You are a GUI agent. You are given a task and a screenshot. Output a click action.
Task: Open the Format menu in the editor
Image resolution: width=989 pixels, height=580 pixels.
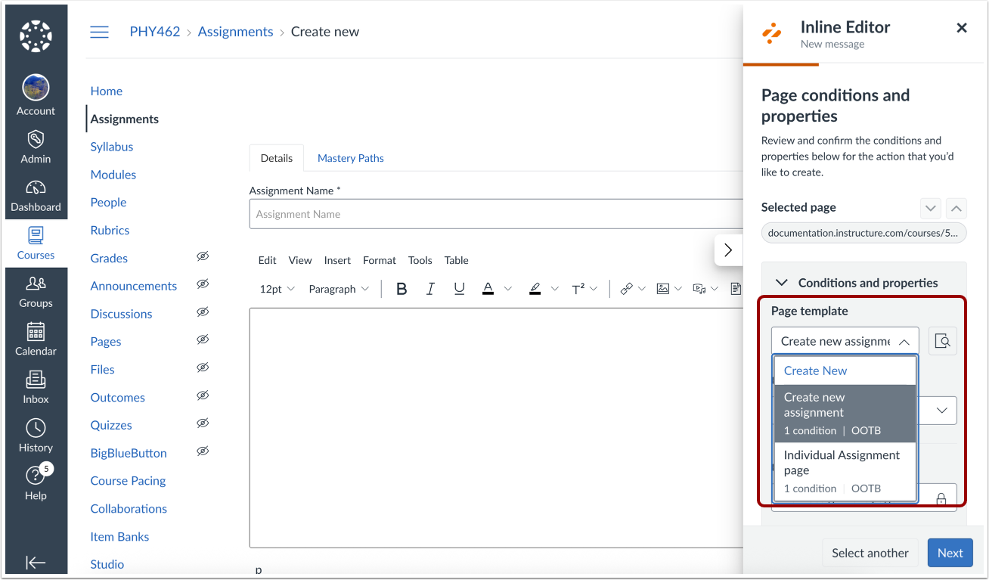pos(379,260)
